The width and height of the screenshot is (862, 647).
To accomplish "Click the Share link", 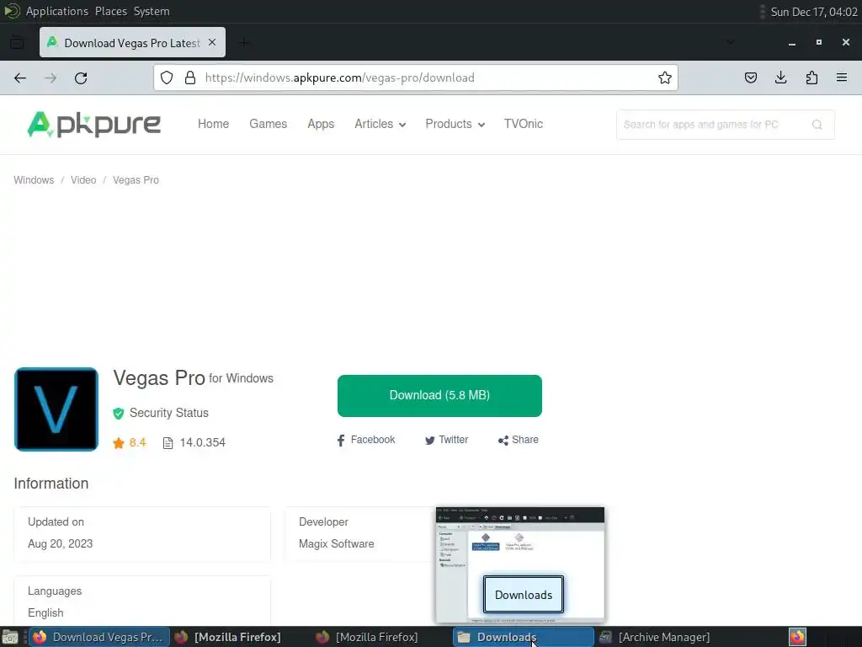I will click(518, 440).
